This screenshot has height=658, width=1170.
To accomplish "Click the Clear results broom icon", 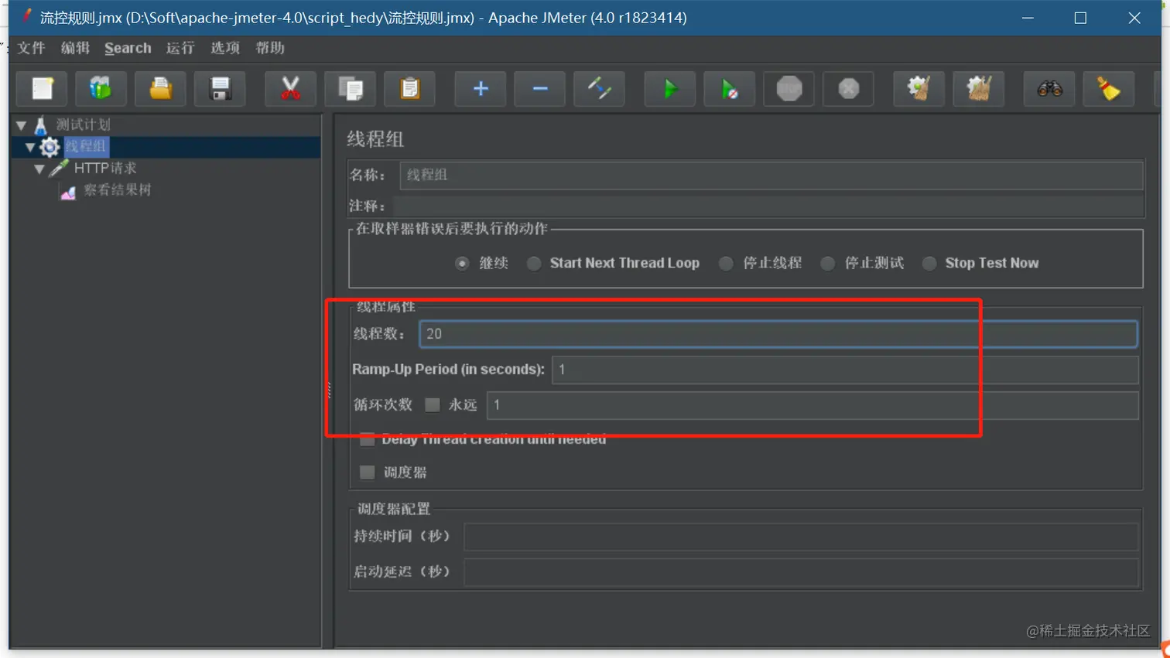I will 919,89.
